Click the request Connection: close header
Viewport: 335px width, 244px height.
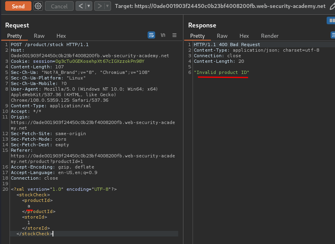coord(34,178)
